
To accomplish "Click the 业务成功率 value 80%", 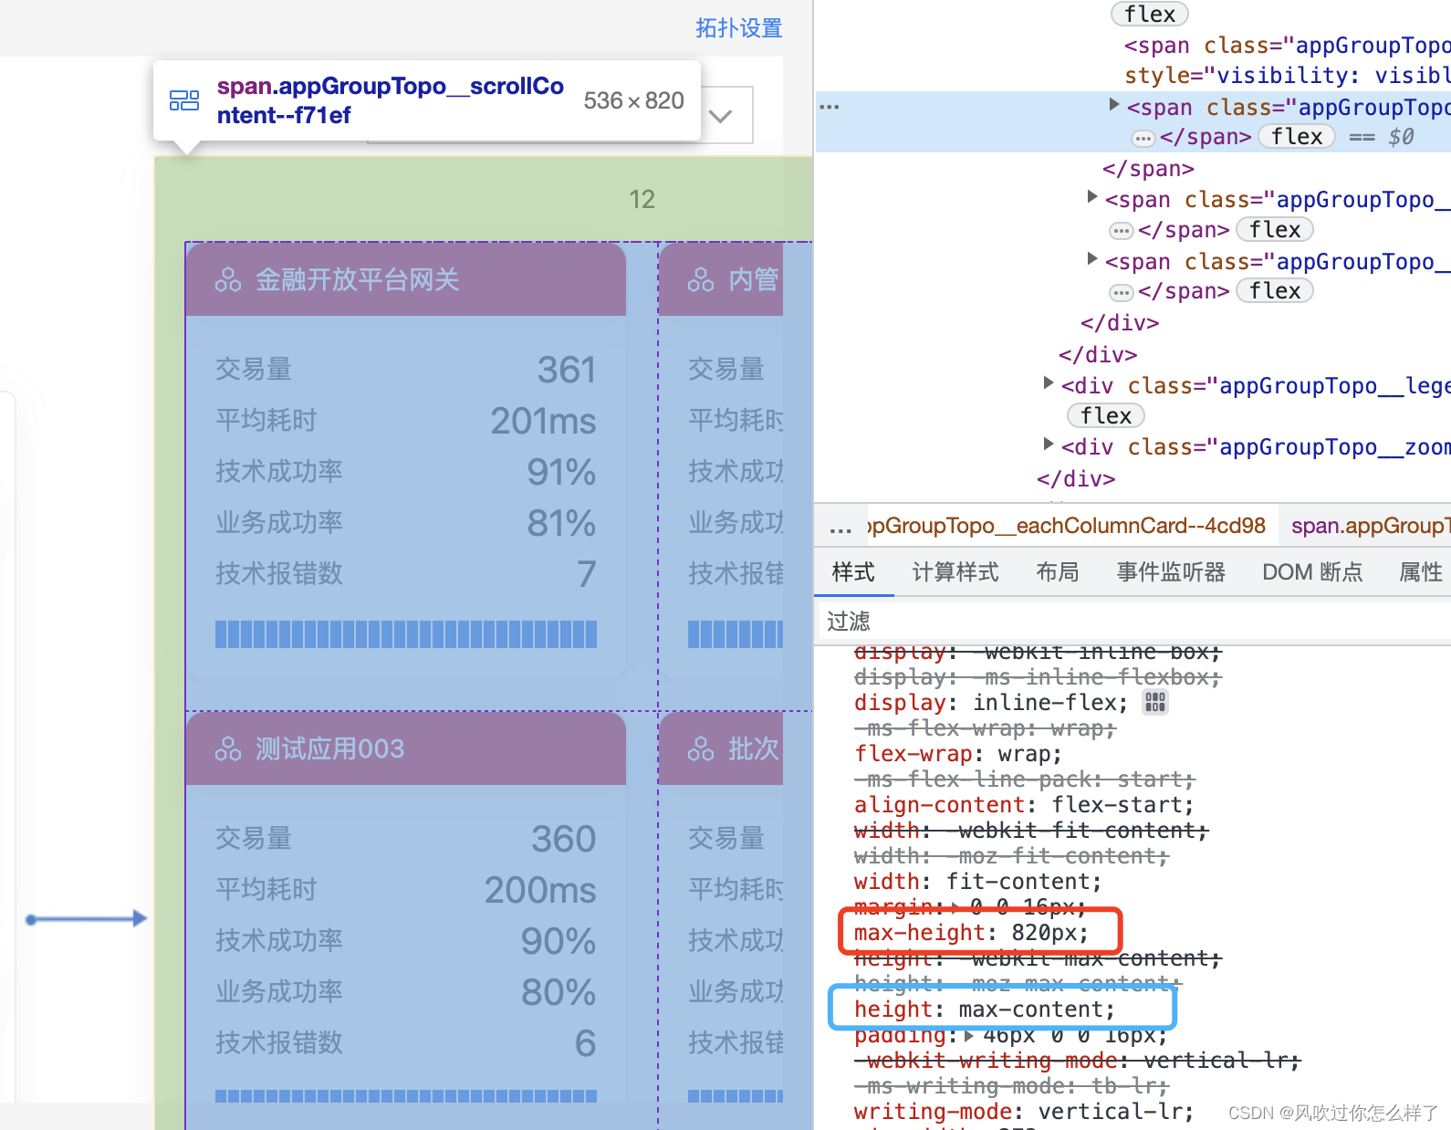I will 558,992.
